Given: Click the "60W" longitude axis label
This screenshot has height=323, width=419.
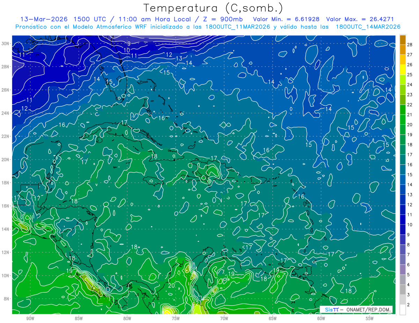Looking at the screenshot, I should pos(321,318).
